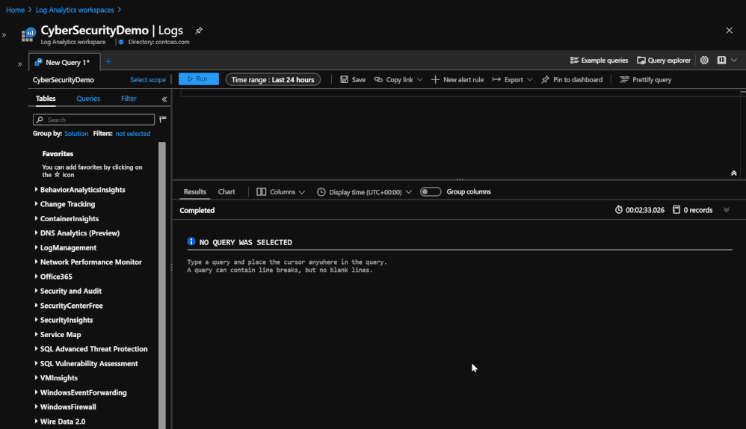
Task: Expand the workspace sidebar chevron
Action: tap(19, 64)
